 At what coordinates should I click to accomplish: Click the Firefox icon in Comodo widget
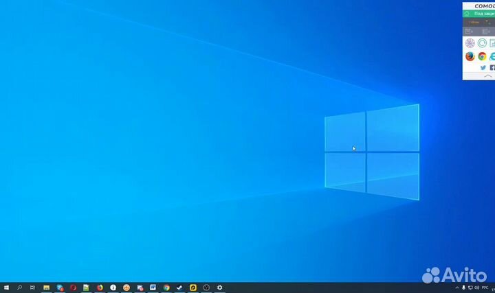[470, 56]
